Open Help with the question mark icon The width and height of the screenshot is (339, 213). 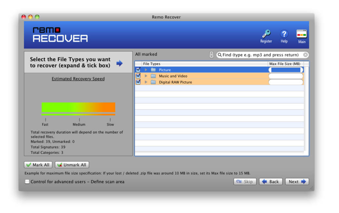[x=284, y=34]
